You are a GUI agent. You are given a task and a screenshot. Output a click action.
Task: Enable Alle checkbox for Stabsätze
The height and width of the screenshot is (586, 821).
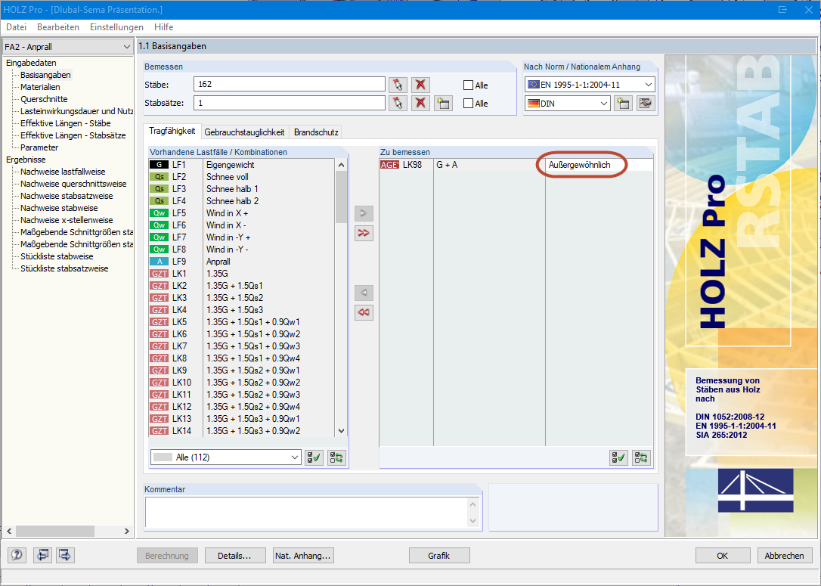click(468, 104)
